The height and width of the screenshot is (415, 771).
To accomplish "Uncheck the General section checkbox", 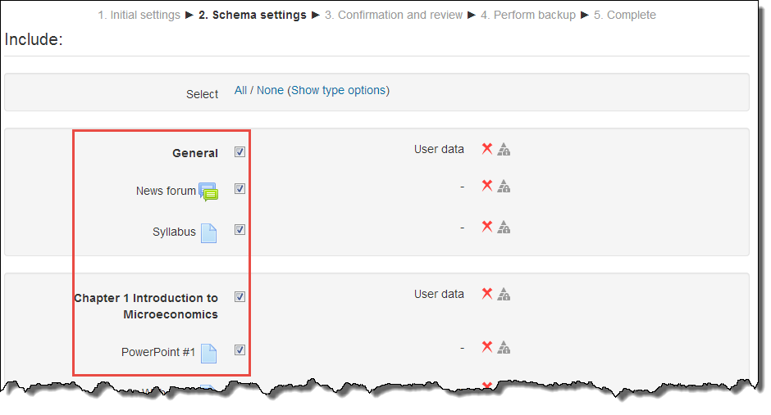I will pos(240,152).
